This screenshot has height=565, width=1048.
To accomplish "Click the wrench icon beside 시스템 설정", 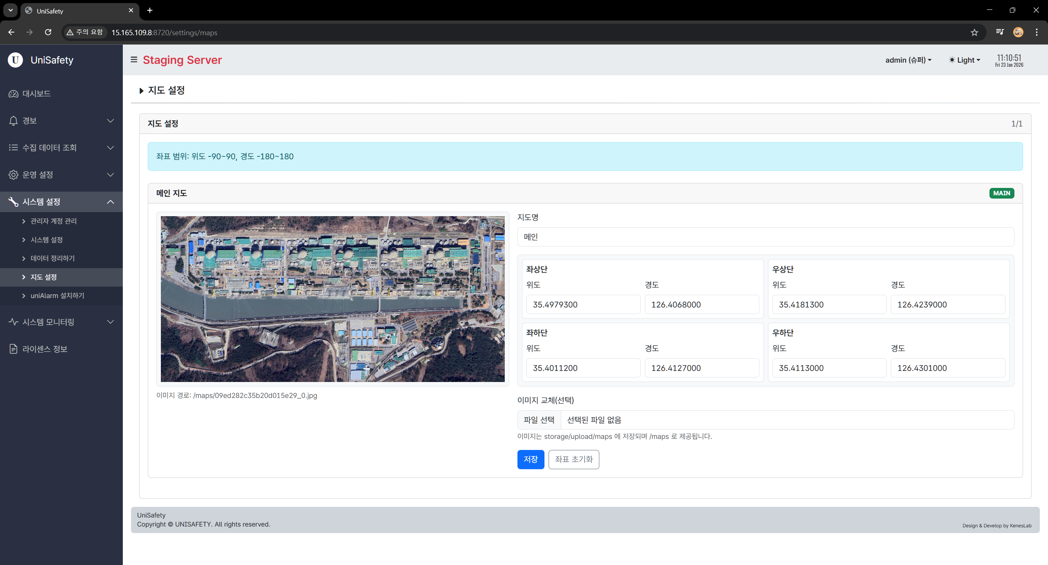I will point(14,202).
